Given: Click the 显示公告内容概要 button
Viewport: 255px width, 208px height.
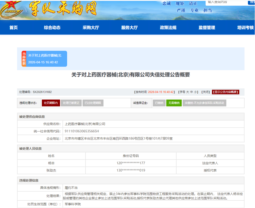Looking at the screenshot, I should pyautogui.click(x=226, y=92).
